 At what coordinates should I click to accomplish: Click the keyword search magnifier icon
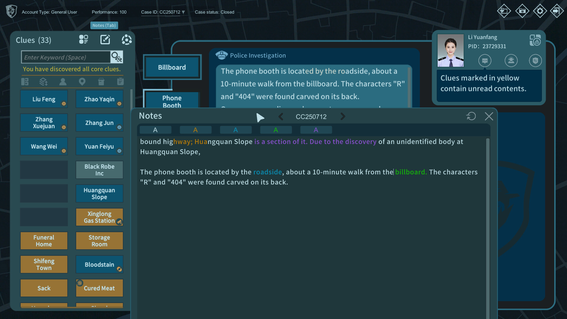(x=116, y=57)
